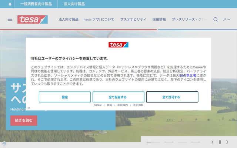Go to next slide arrow
This screenshot has height=148, width=237.
pyautogui.click(x=227, y=142)
